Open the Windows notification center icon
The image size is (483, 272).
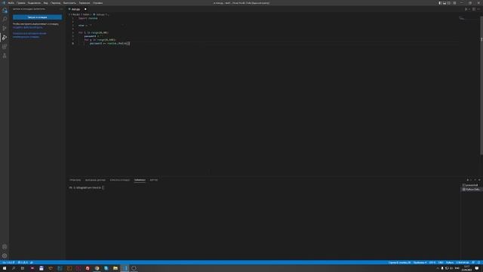coord(477,268)
